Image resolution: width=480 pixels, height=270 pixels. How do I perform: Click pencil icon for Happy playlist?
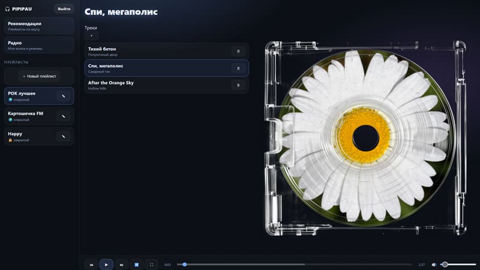tap(64, 136)
